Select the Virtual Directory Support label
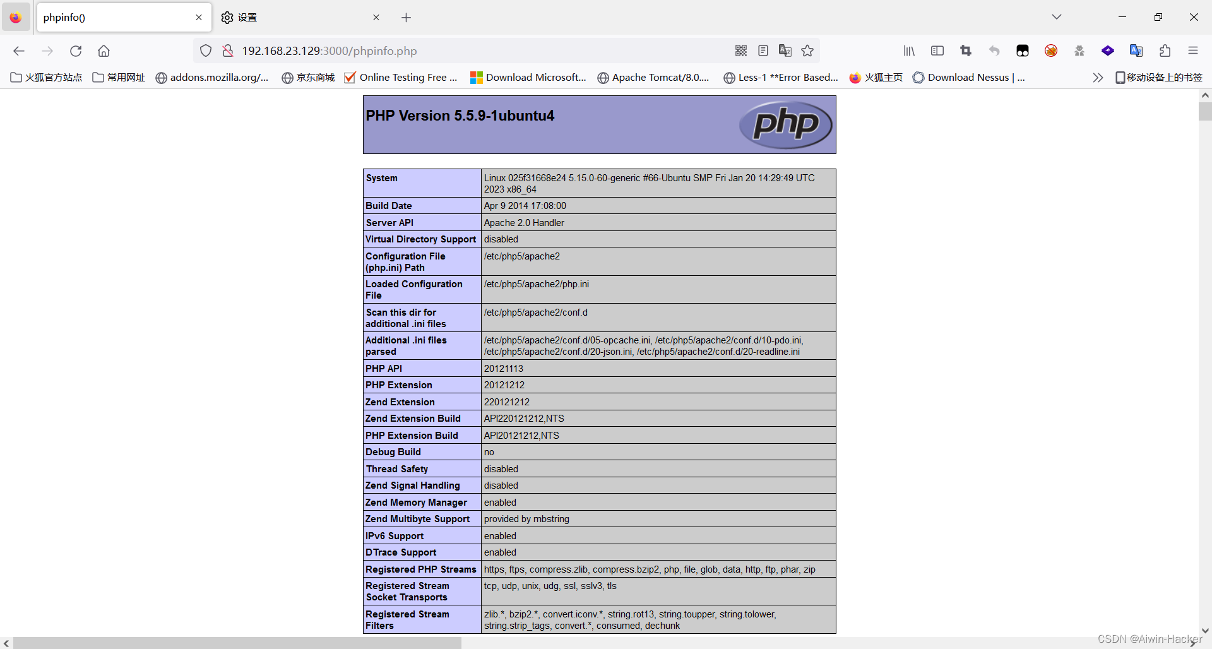Screen dimensions: 1212x649 421,239
